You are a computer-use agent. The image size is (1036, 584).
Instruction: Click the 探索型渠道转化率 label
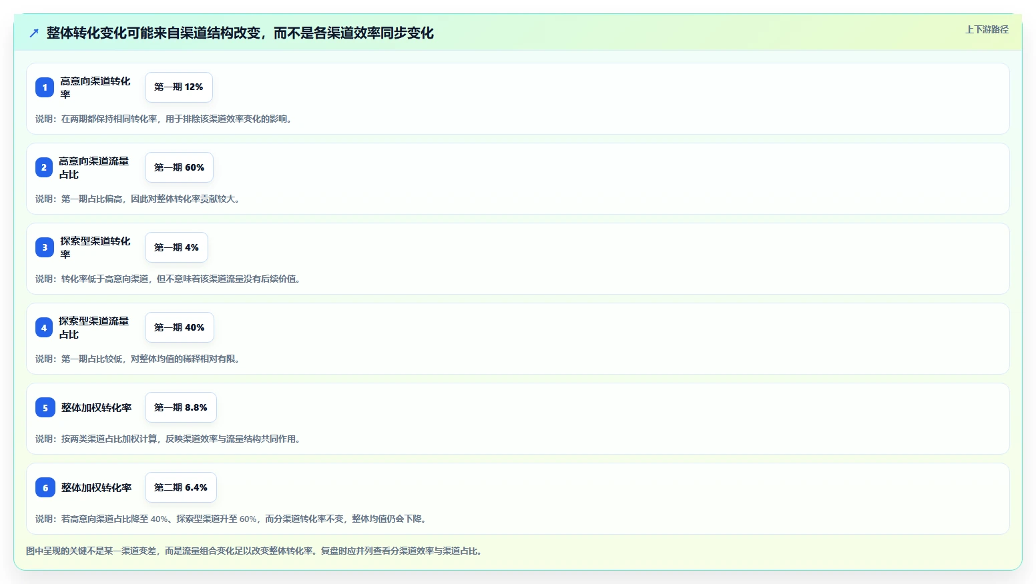95,247
